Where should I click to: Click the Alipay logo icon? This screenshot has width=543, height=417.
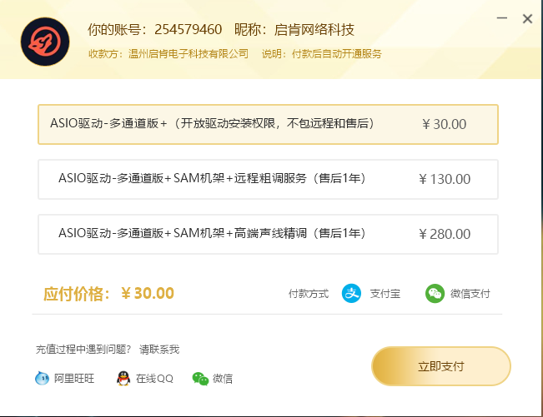click(x=351, y=294)
